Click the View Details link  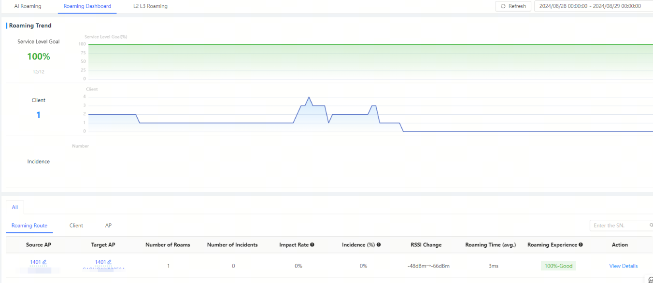[623, 266]
